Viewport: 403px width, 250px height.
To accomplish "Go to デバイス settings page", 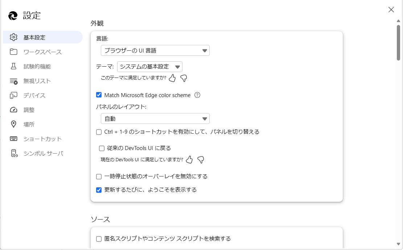I will (x=34, y=95).
